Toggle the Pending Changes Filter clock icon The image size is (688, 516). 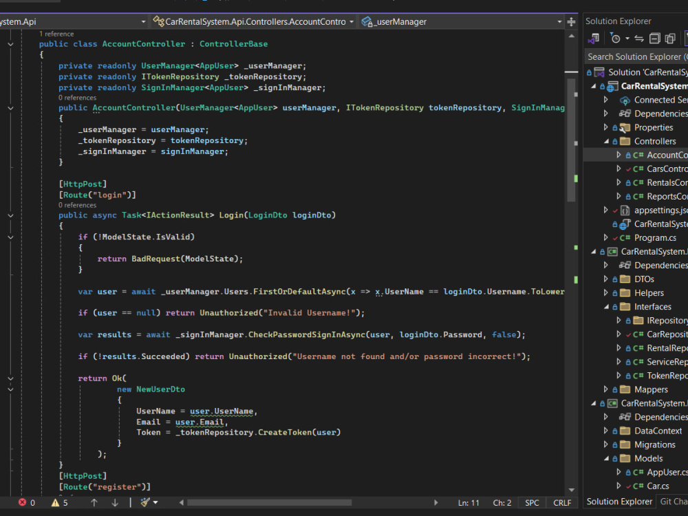pos(615,39)
